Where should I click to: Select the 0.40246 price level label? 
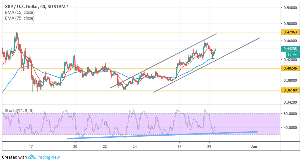tap(290, 69)
